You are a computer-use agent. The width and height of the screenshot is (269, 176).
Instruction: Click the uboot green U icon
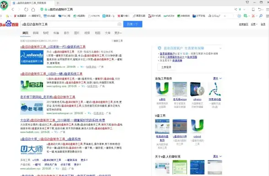pyautogui.click(x=197, y=126)
